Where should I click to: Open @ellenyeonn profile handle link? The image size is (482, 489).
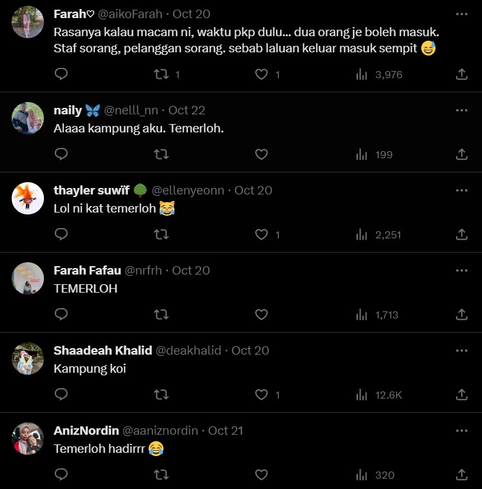pyautogui.click(x=188, y=190)
